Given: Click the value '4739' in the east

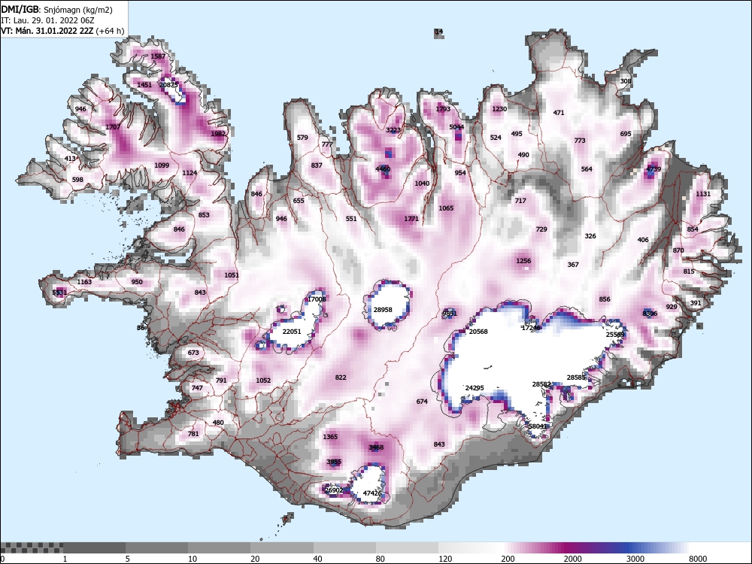Looking at the screenshot, I should (653, 169).
